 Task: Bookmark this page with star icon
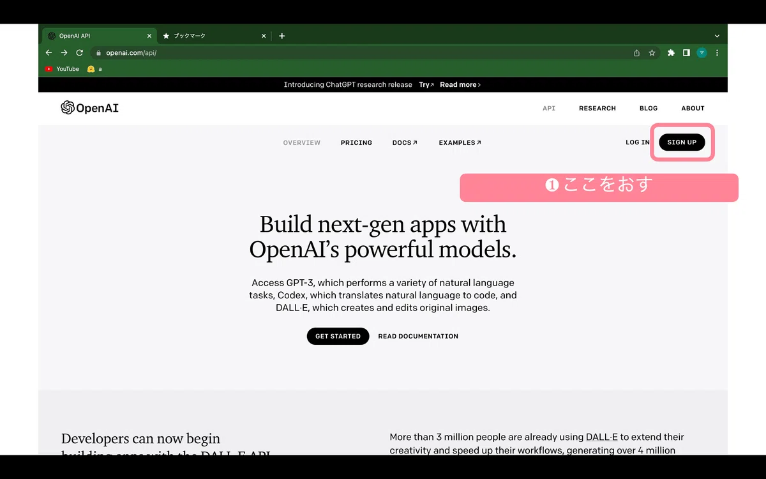click(652, 53)
